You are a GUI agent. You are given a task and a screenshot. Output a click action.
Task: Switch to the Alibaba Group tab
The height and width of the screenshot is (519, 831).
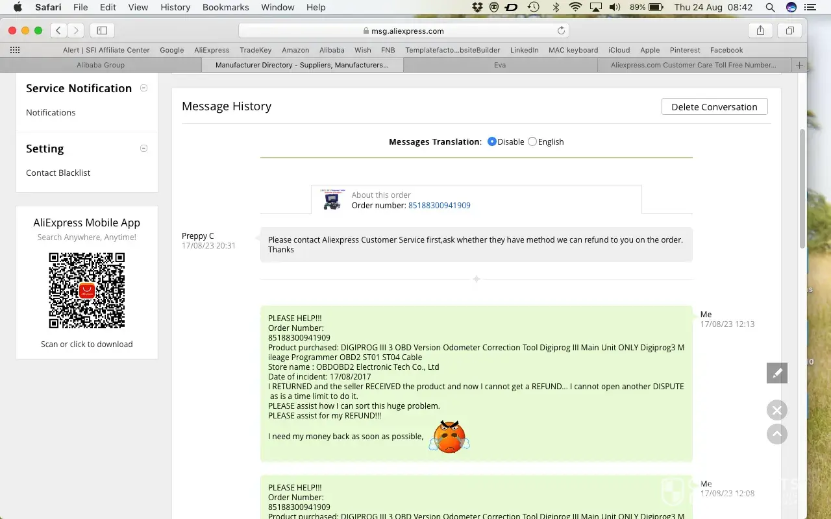click(x=101, y=65)
